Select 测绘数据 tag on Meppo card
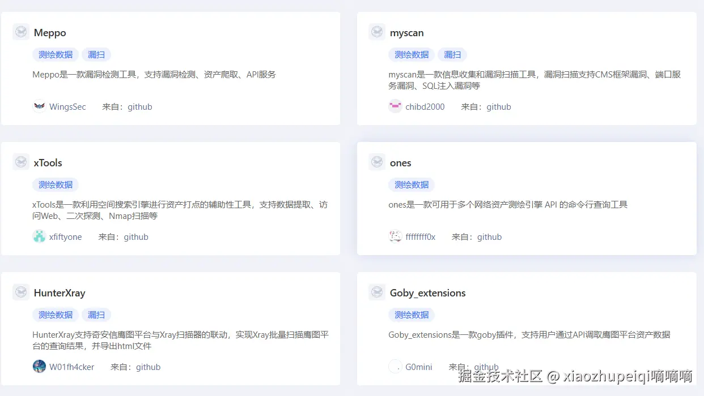 pyautogui.click(x=56, y=54)
